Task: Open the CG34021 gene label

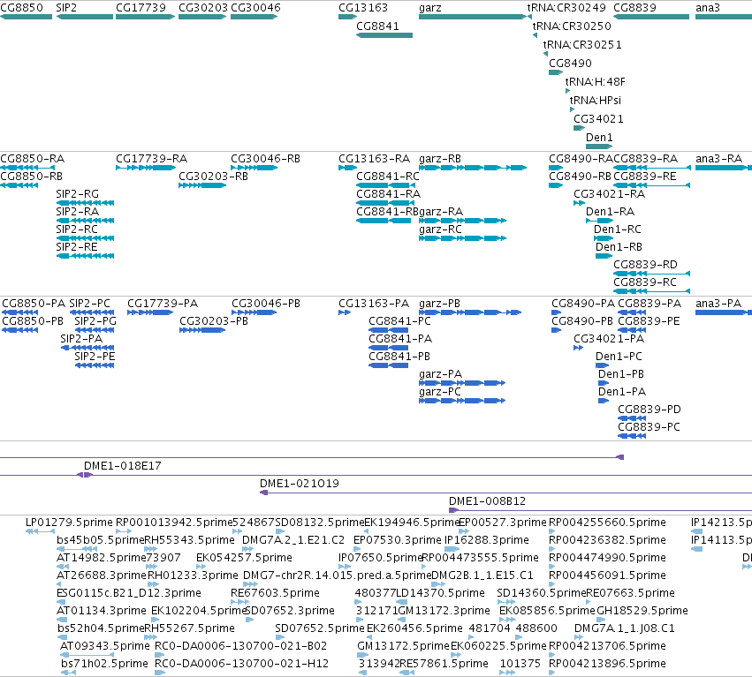Action: (x=598, y=119)
